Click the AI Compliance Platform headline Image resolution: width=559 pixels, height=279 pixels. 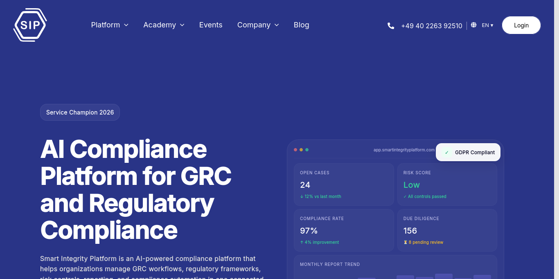coord(136,189)
